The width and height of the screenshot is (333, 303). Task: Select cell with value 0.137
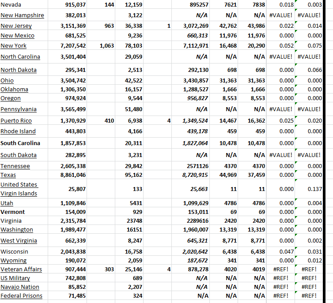point(309,189)
